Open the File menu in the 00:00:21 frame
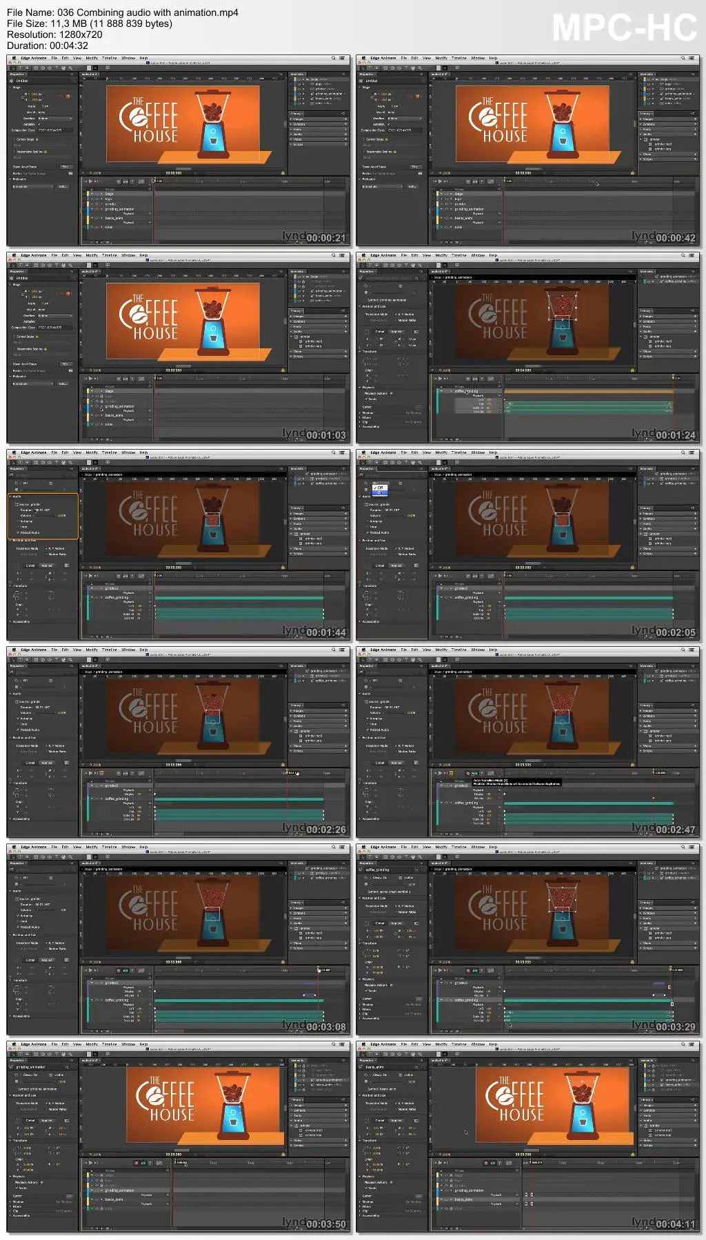The image size is (706, 1240). pyautogui.click(x=54, y=58)
